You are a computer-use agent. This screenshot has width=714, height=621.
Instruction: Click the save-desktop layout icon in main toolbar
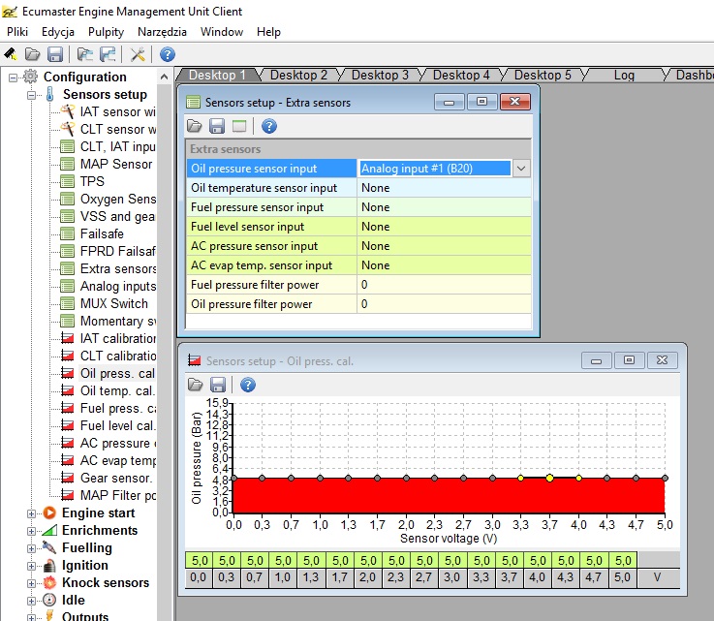click(108, 54)
